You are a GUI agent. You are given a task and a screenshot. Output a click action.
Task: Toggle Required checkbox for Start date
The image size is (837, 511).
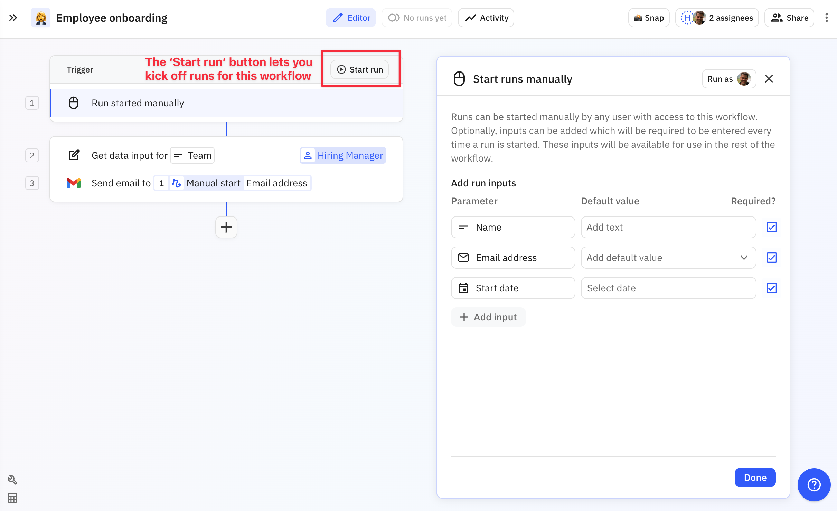click(x=771, y=288)
